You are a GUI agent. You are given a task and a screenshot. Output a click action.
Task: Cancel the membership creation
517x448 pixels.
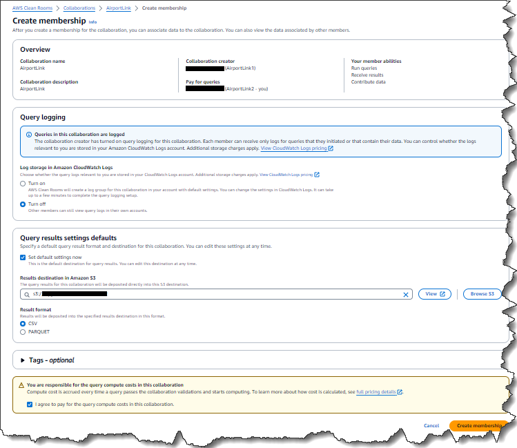(431, 425)
